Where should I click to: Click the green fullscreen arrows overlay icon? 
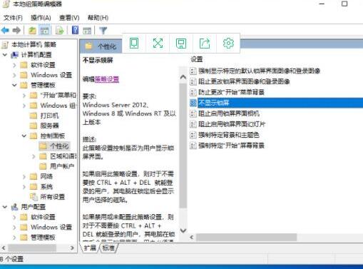pyautogui.click(x=158, y=44)
